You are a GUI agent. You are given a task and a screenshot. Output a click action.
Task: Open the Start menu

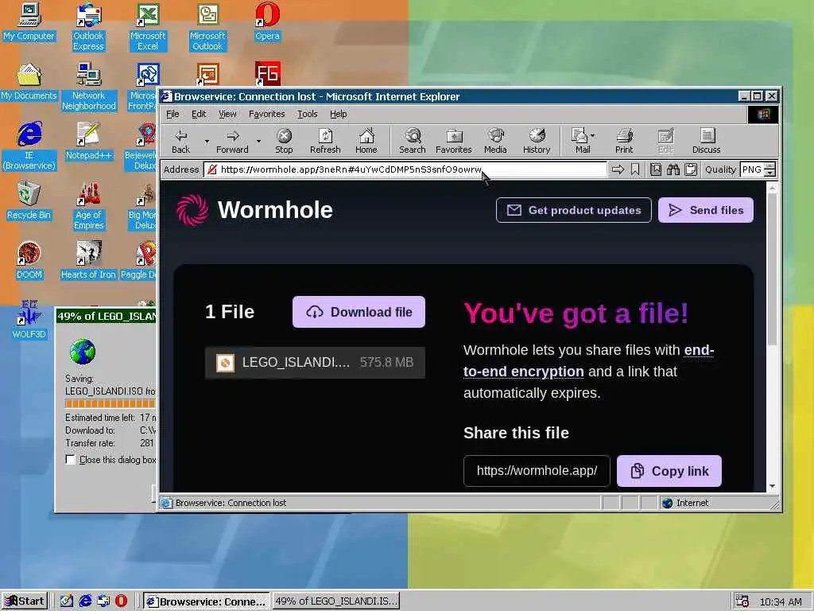pyautogui.click(x=25, y=601)
